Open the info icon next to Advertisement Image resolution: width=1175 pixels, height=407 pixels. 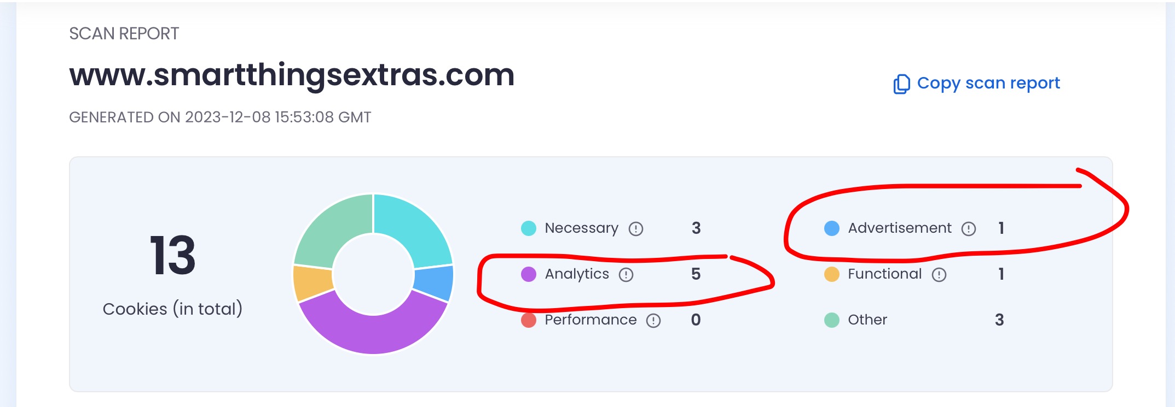969,229
